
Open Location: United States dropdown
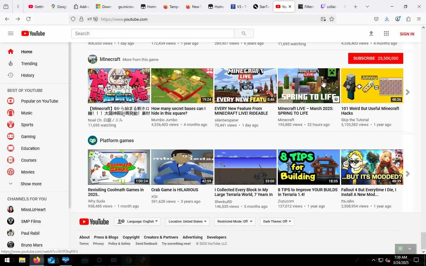(x=188, y=221)
